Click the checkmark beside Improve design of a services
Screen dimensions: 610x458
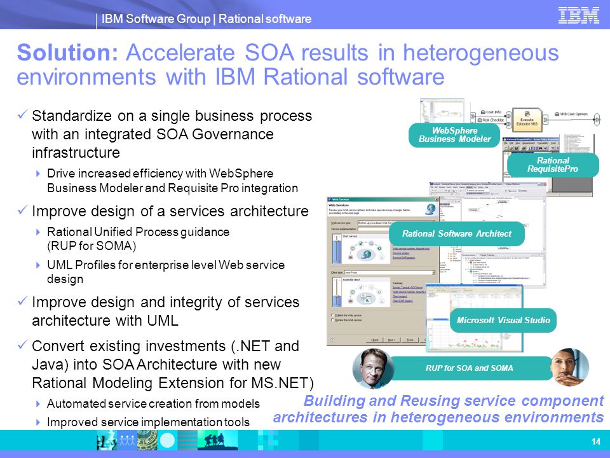[23, 210]
